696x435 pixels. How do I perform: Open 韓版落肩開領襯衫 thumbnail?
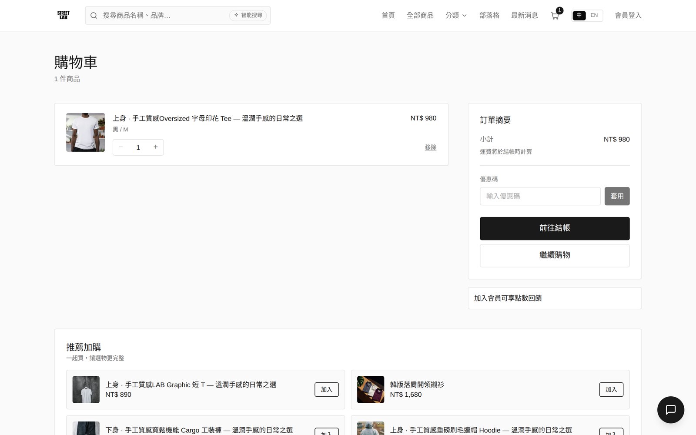[370, 389]
